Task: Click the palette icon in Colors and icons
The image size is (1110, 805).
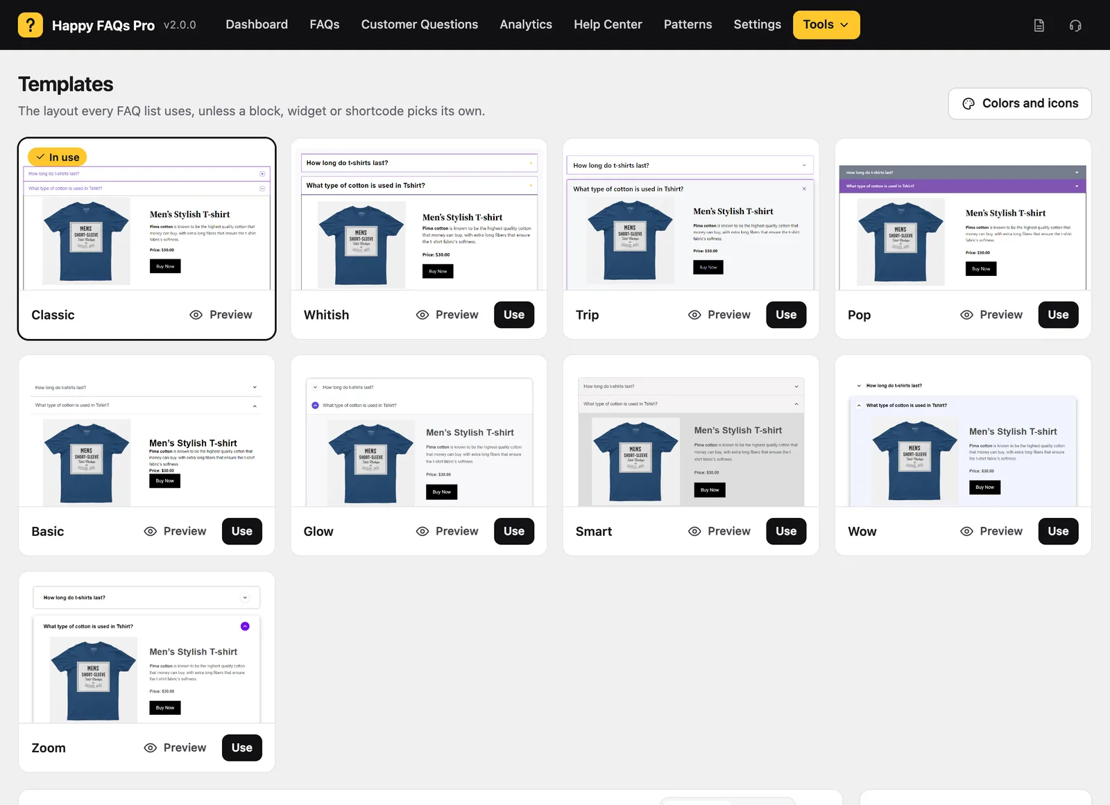Action: coord(968,104)
